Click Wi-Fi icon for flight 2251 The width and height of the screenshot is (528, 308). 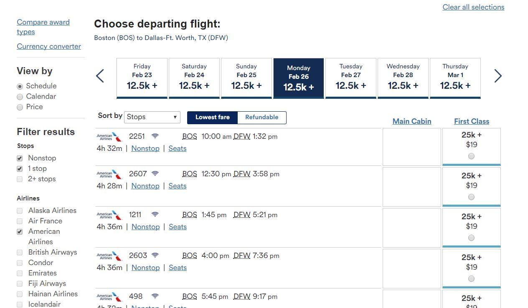pyautogui.click(x=155, y=136)
